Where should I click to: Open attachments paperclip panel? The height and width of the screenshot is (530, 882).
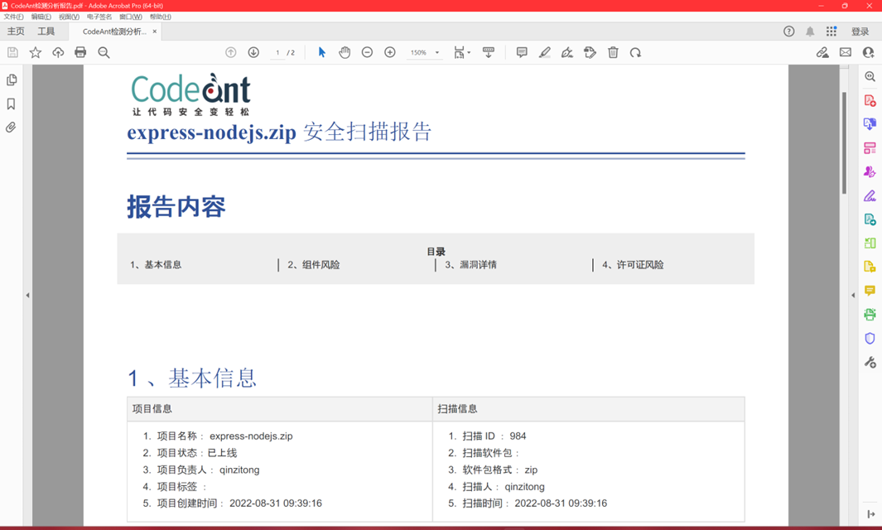(12, 128)
